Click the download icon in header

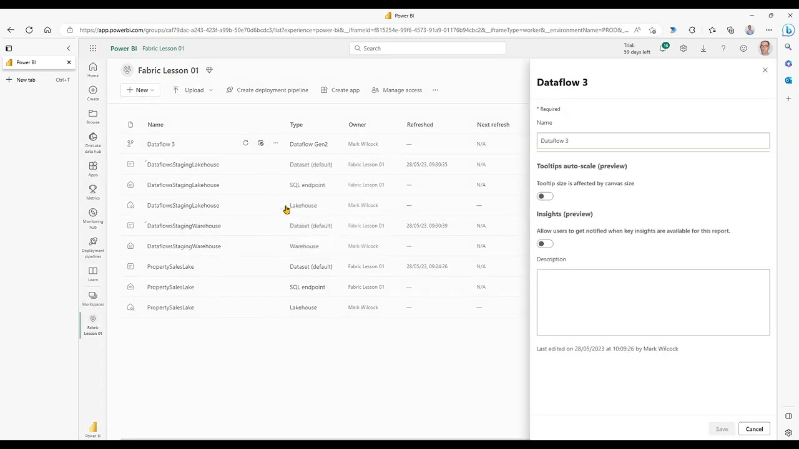pos(703,48)
